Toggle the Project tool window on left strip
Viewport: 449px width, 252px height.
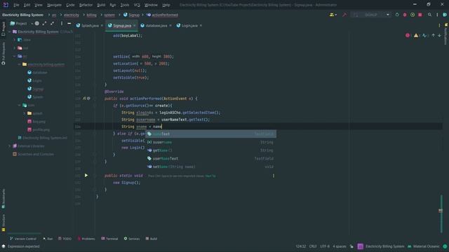click(3, 29)
